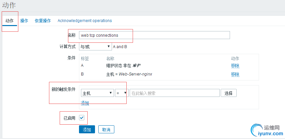The image size is (285, 139).
Task: Expand the 计算方式 与/或 dropdown
Action: tap(95, 47)
